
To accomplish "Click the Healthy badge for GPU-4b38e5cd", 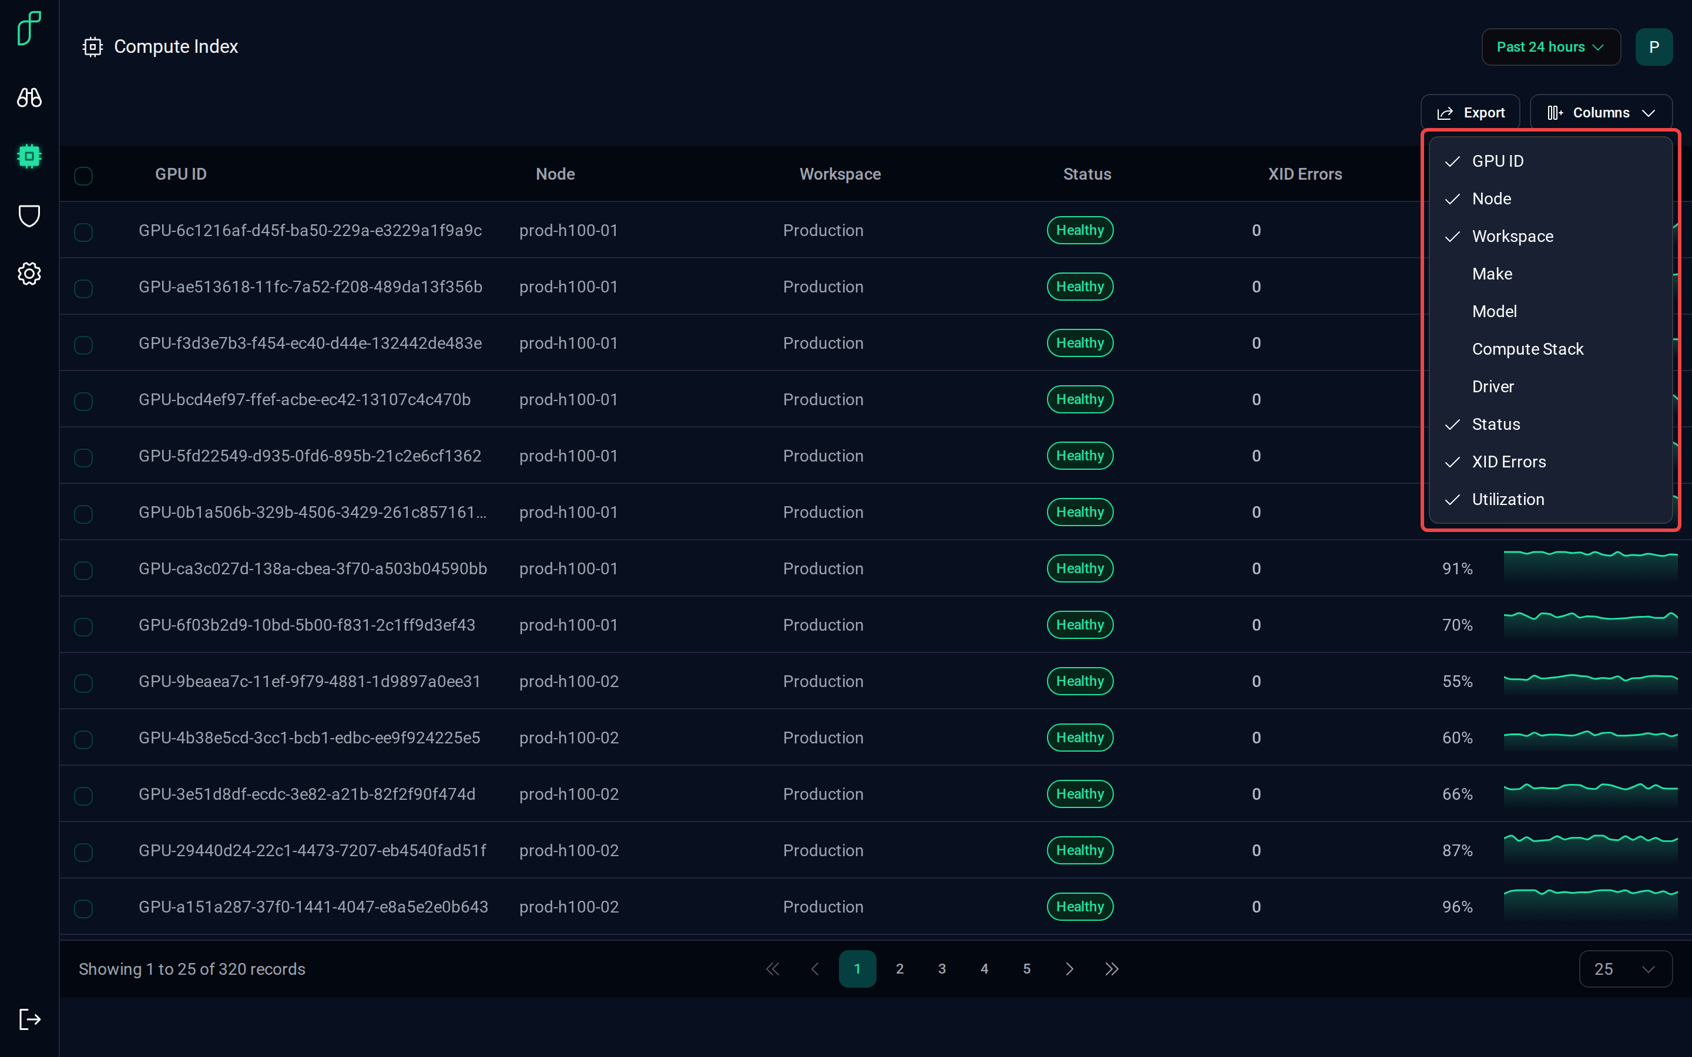I will point(1079,738).
